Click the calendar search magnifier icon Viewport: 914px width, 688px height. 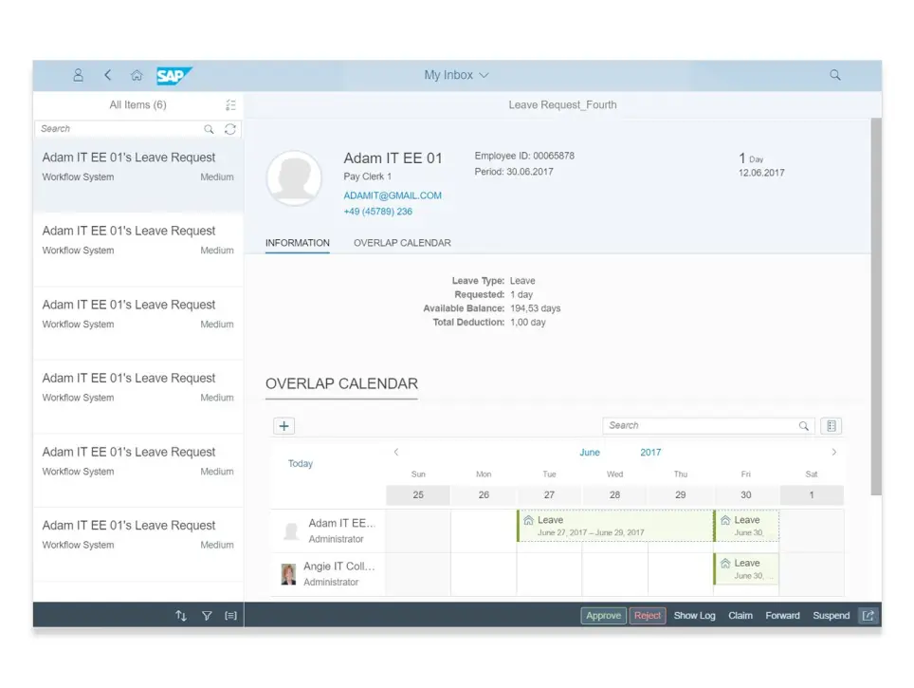tap(803, 426)
